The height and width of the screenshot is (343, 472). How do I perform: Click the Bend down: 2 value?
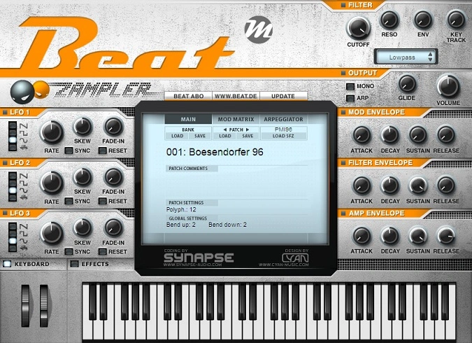coord(227,225)
